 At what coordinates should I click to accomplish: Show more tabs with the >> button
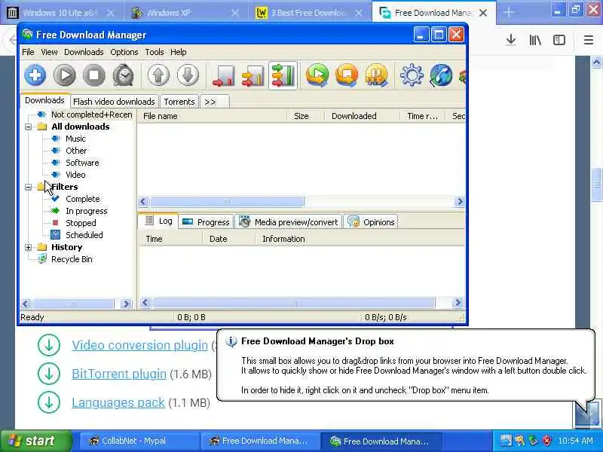click(215, 102)
